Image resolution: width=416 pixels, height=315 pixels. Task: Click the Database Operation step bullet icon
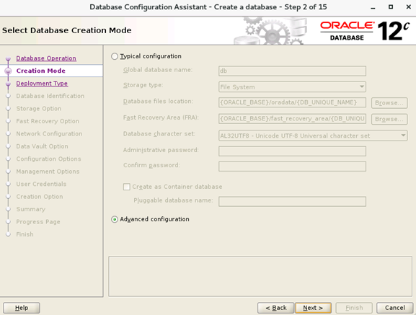click(8, 58)
